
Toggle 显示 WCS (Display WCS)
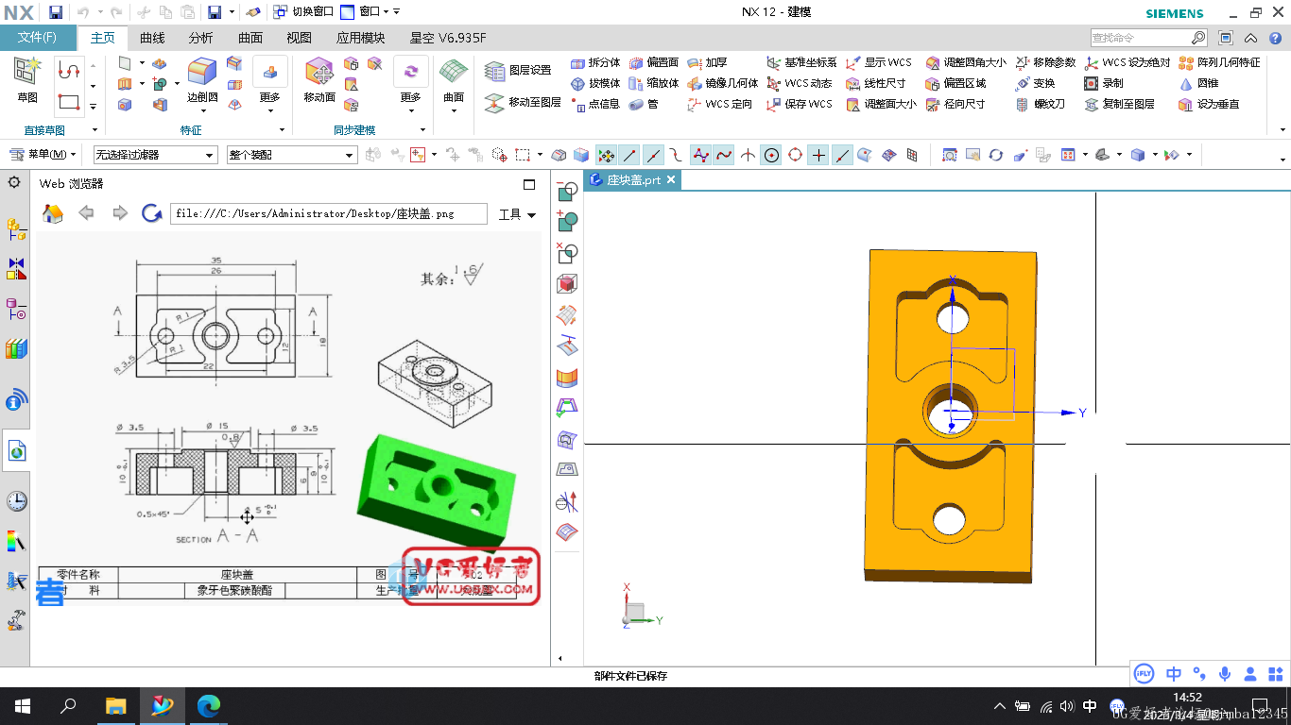(878, 62)
